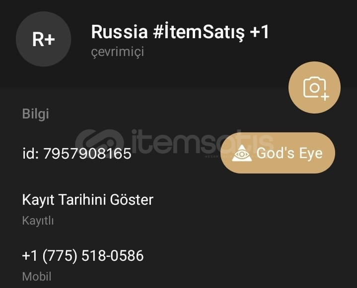Click the small plus sign on camera icon
The image size is (357, 288).
tap(325, 97)
